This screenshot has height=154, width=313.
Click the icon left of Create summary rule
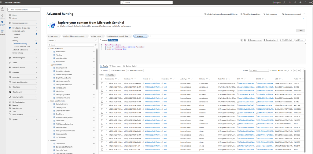[x=245, y=40]
